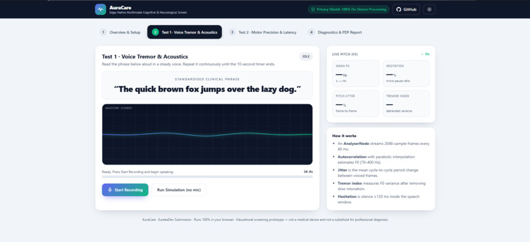The width and height of the screenshot is (530, 242).
Task: Select the Pitch Jitter metric card
Action: [x=356, y=104]
